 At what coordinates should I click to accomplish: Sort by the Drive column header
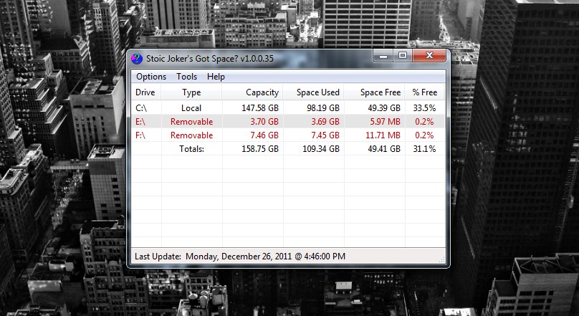pyautogui.click(x=146, y=92)
